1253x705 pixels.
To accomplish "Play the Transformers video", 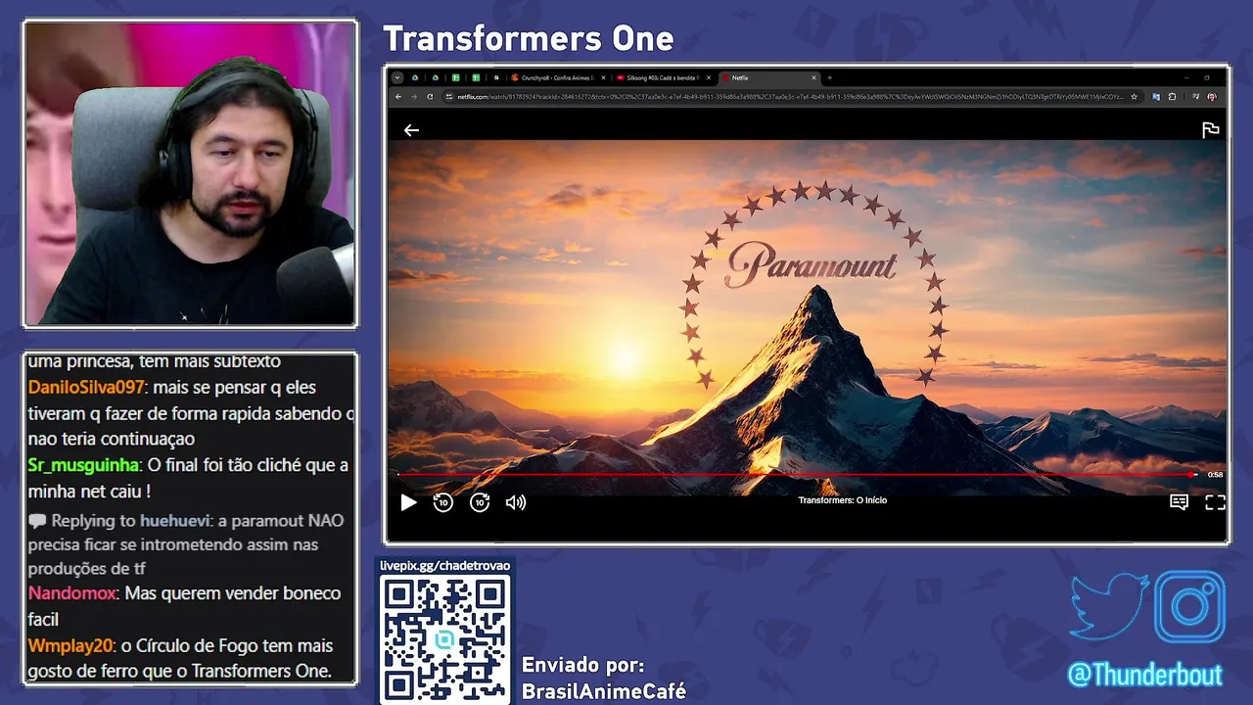I will click(408, 502).
